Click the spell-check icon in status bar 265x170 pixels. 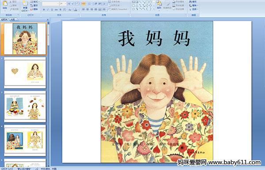pos(37,169)
